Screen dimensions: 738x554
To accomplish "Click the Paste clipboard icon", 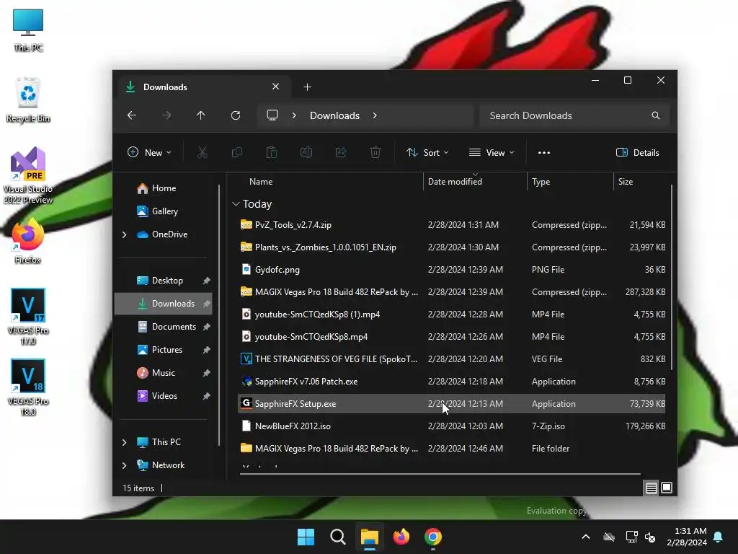I will tap(272, 152).
